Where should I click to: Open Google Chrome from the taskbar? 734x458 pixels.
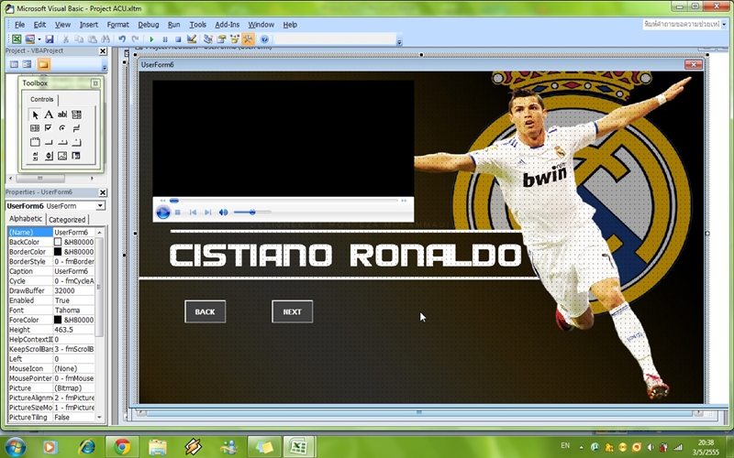point(122,446)
